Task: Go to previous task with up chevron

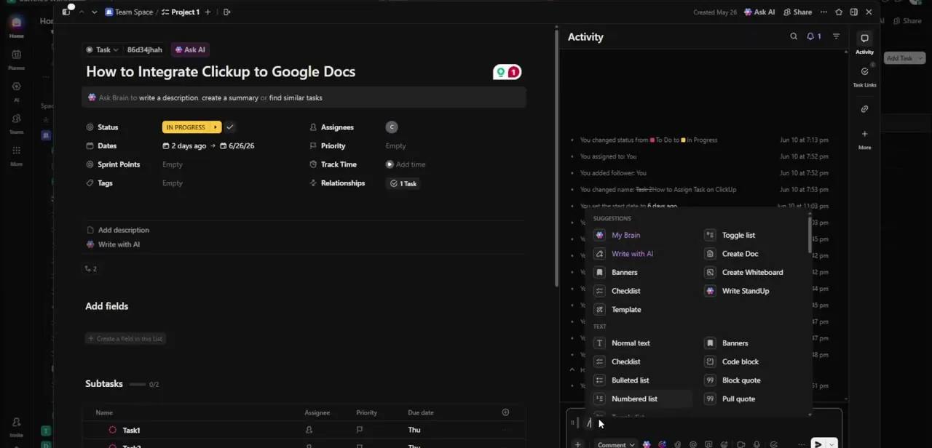Action: click(82, 12)
